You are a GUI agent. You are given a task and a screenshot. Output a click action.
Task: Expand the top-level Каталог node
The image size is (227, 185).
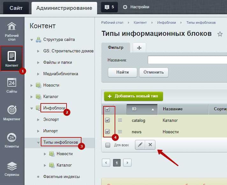point(32,97)
